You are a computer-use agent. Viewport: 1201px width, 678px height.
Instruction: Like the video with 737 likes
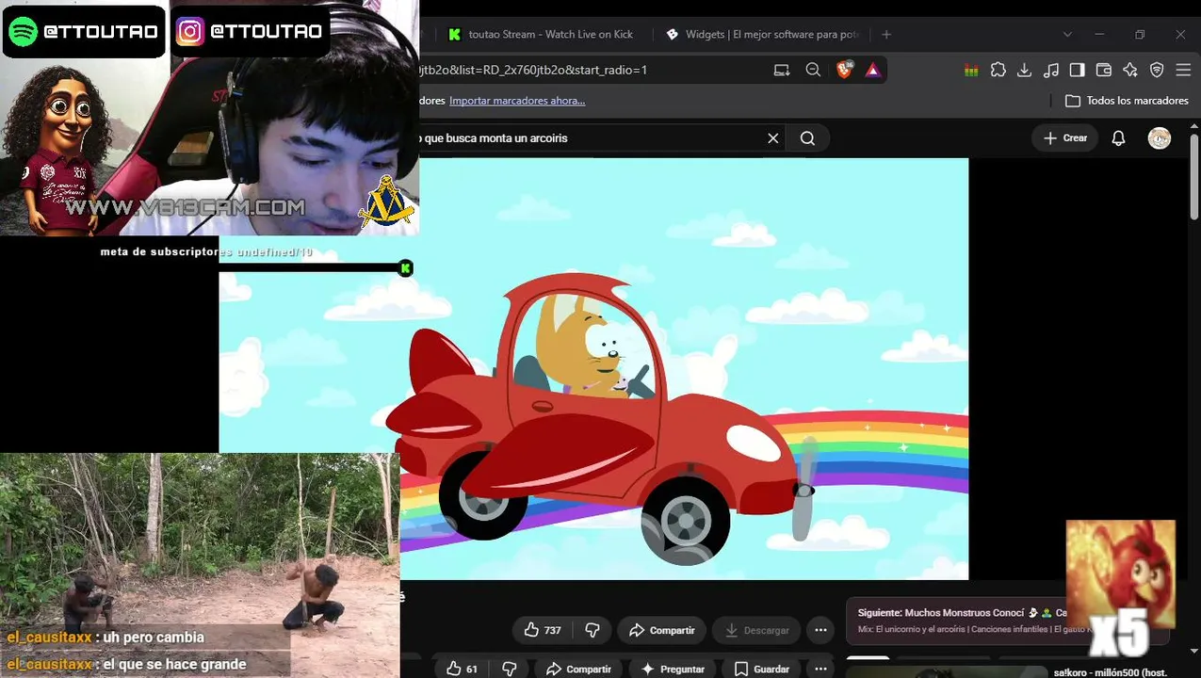542,630
